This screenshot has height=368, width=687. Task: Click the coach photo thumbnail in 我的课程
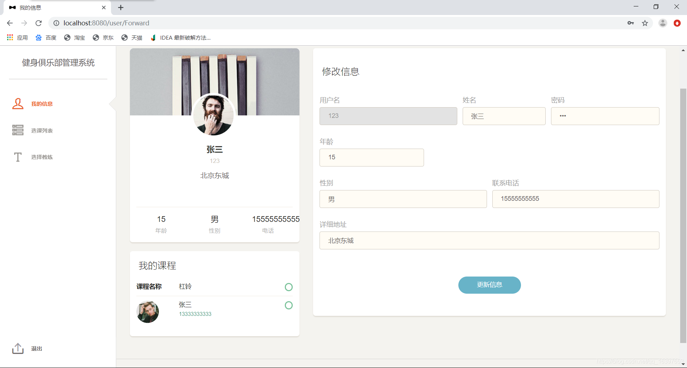(x=148, y=312)
